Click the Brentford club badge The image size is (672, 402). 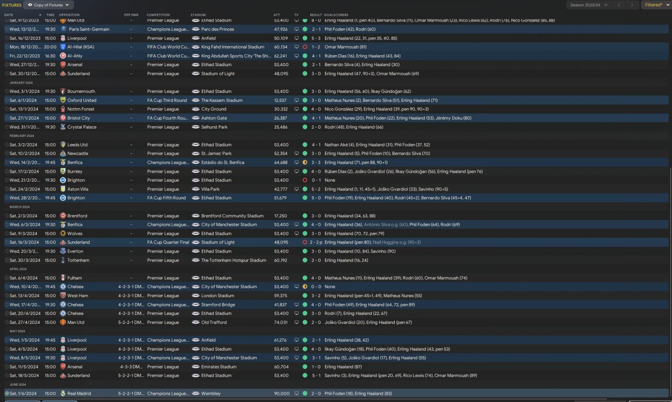click(x=63, y=216)
